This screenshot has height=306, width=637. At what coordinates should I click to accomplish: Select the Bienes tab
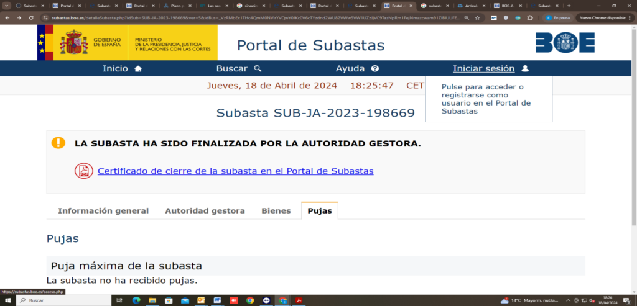pos(276,211)
